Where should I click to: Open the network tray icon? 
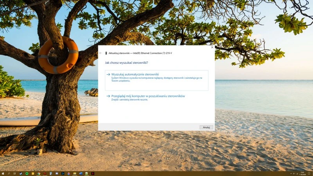pos(297,174)
